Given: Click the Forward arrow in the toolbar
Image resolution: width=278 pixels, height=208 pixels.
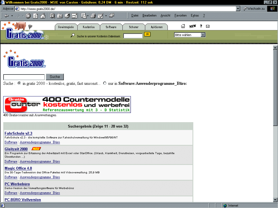Looking at the screenshot, I should coord(18,16).
